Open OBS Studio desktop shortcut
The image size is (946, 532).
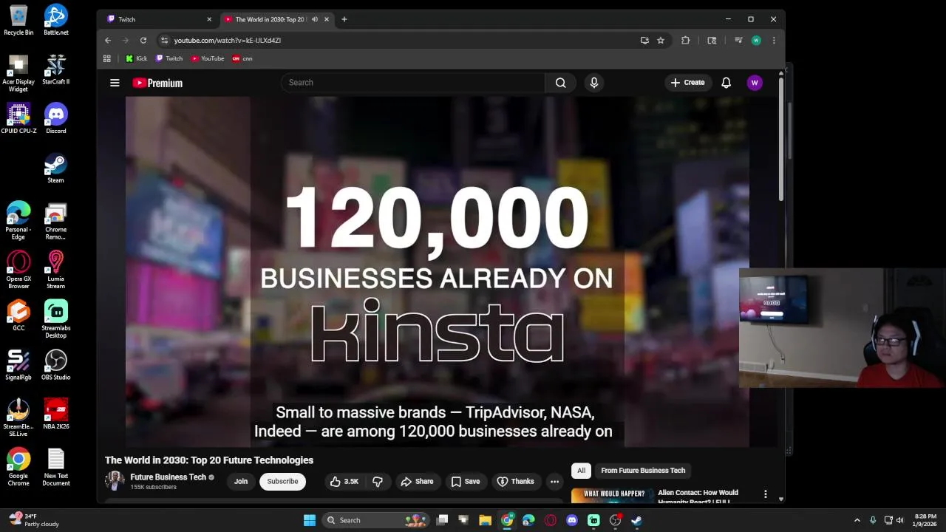55,365
